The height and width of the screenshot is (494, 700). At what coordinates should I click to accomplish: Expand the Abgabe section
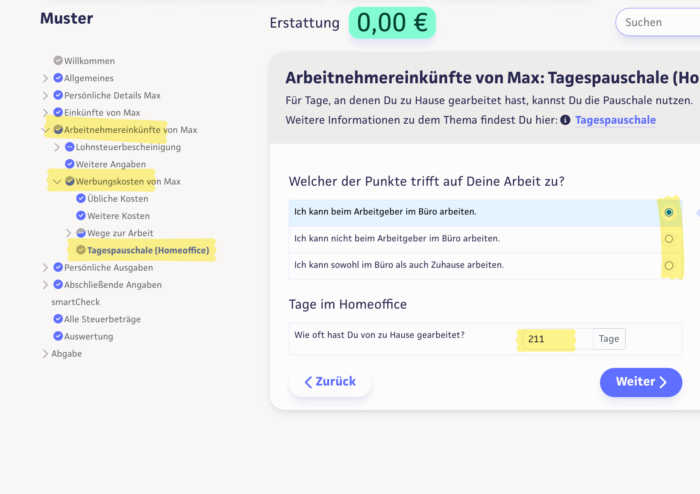click(x=45, y=354)
